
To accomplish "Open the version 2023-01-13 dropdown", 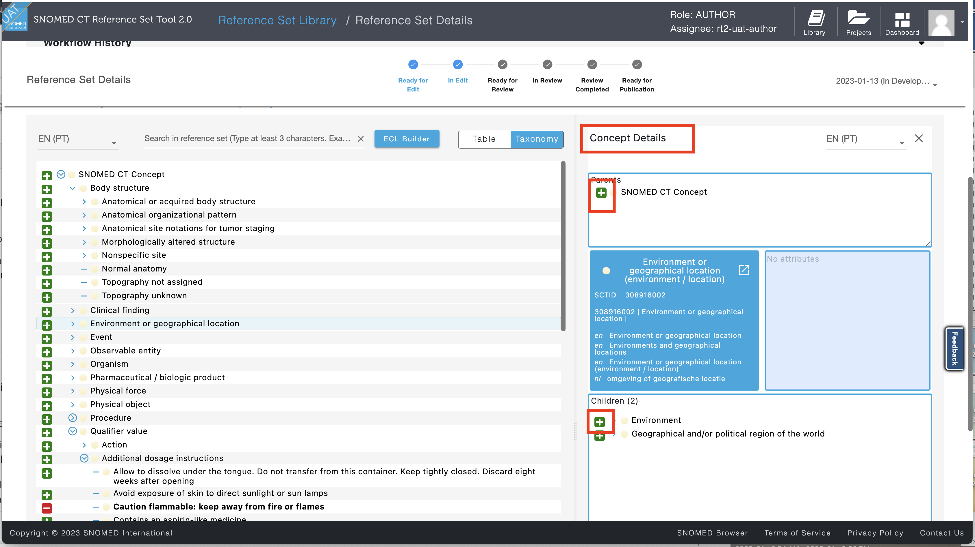I will (x=887, y=81).
